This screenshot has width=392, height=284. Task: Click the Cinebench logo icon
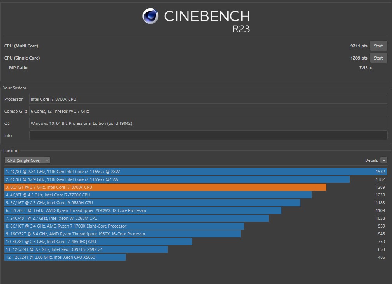[150, 16]
